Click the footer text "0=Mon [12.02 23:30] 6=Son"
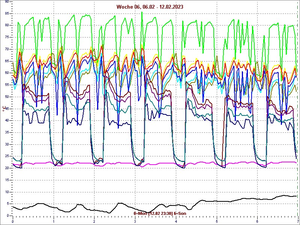This screenshot has width=300, height=225. pos(160,213)
